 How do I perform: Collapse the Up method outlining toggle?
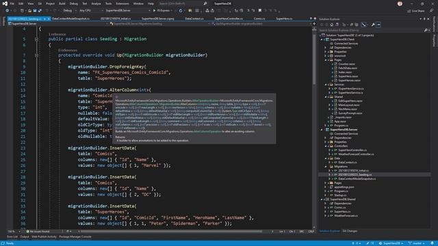36,55
